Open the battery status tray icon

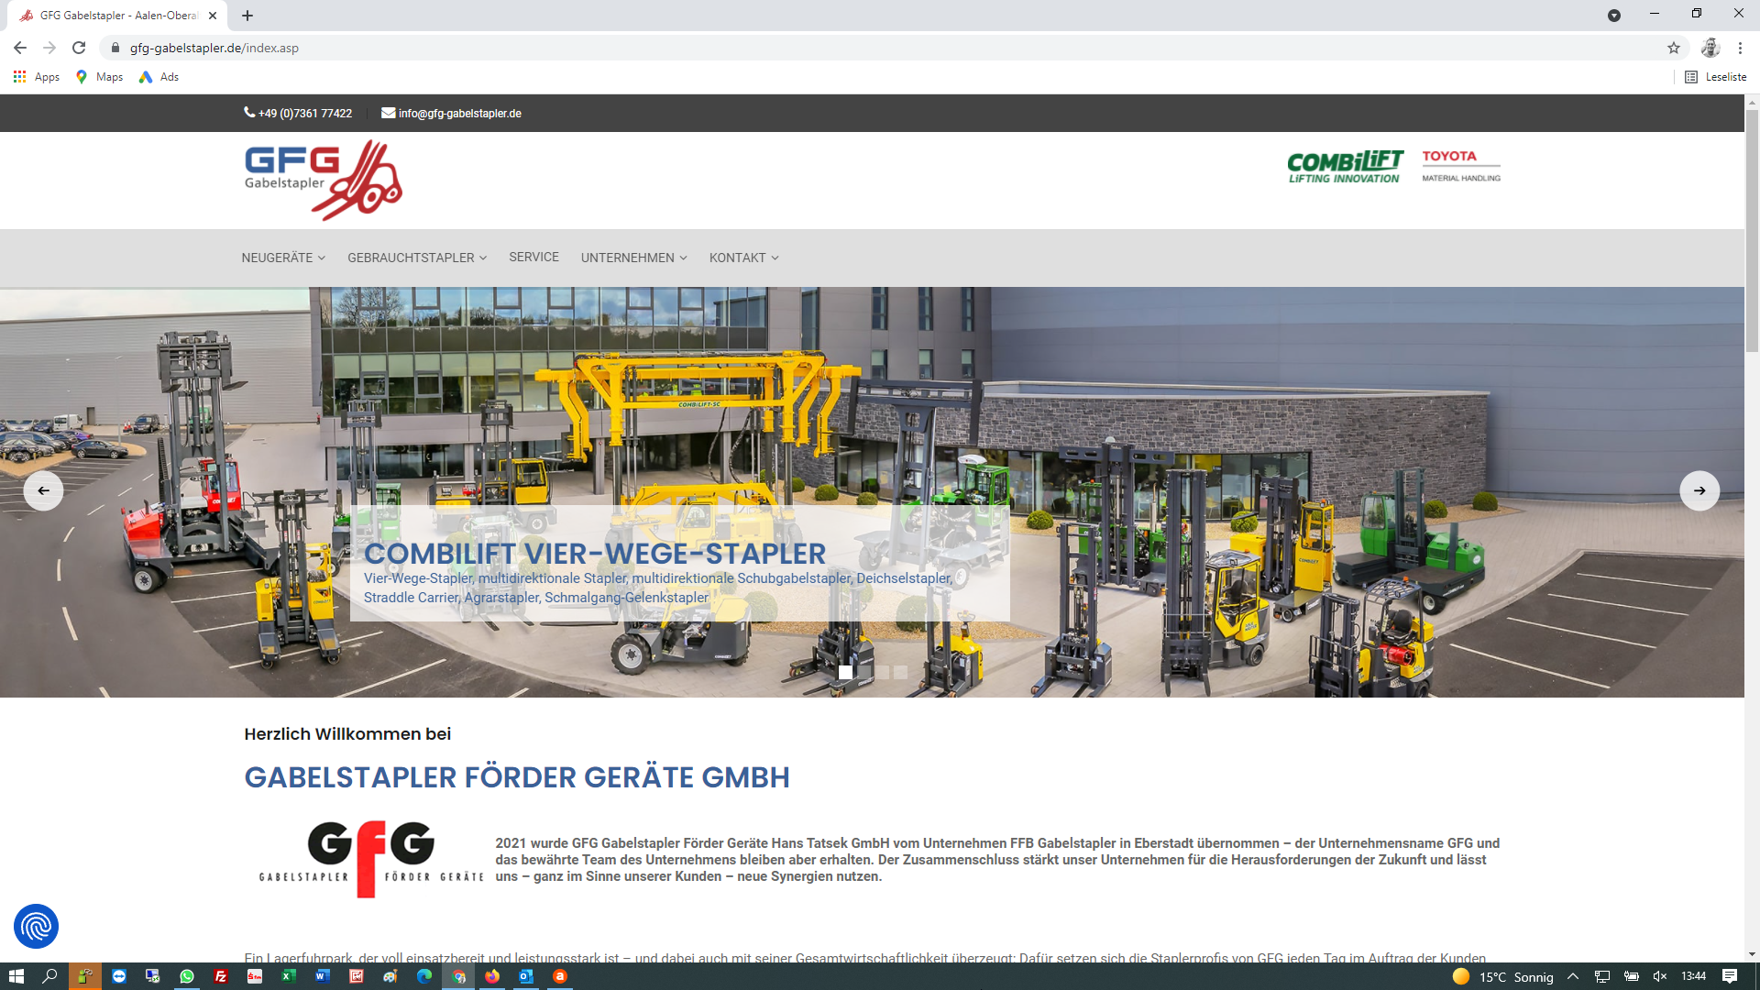coord(1632,976)
